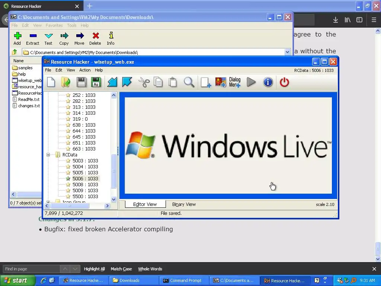This screenshot has height=286, width=381.
Task: Click the Copy pages icon in Resource Hacker
Action: click(x=158, y=82)
